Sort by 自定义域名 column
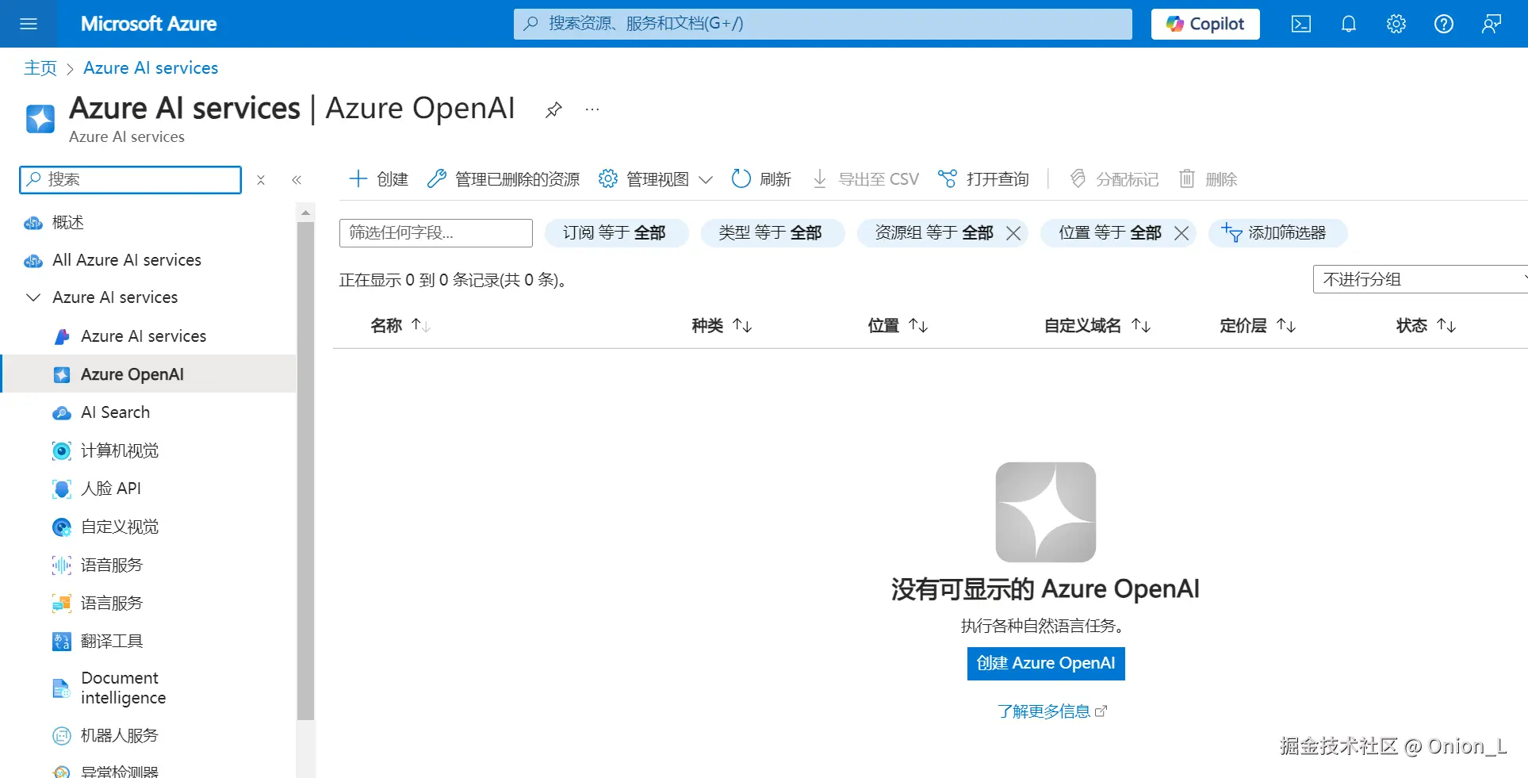1528x778 pixels. [1097, 326]
